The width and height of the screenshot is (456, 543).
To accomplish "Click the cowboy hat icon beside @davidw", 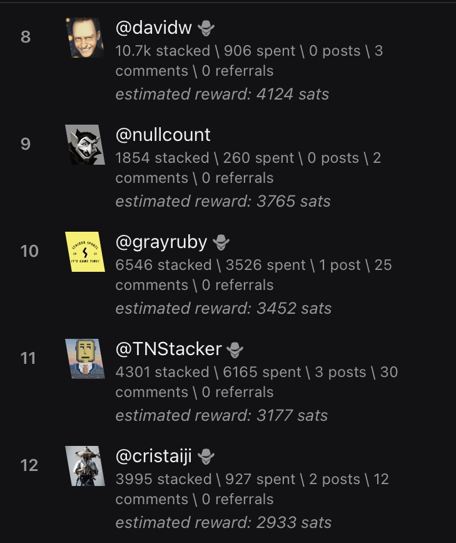I will 206,28.
